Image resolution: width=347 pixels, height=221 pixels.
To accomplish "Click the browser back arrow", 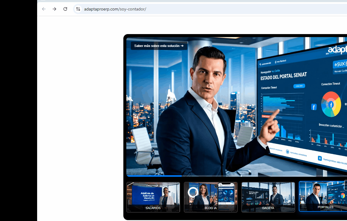I will click(44, 9).
